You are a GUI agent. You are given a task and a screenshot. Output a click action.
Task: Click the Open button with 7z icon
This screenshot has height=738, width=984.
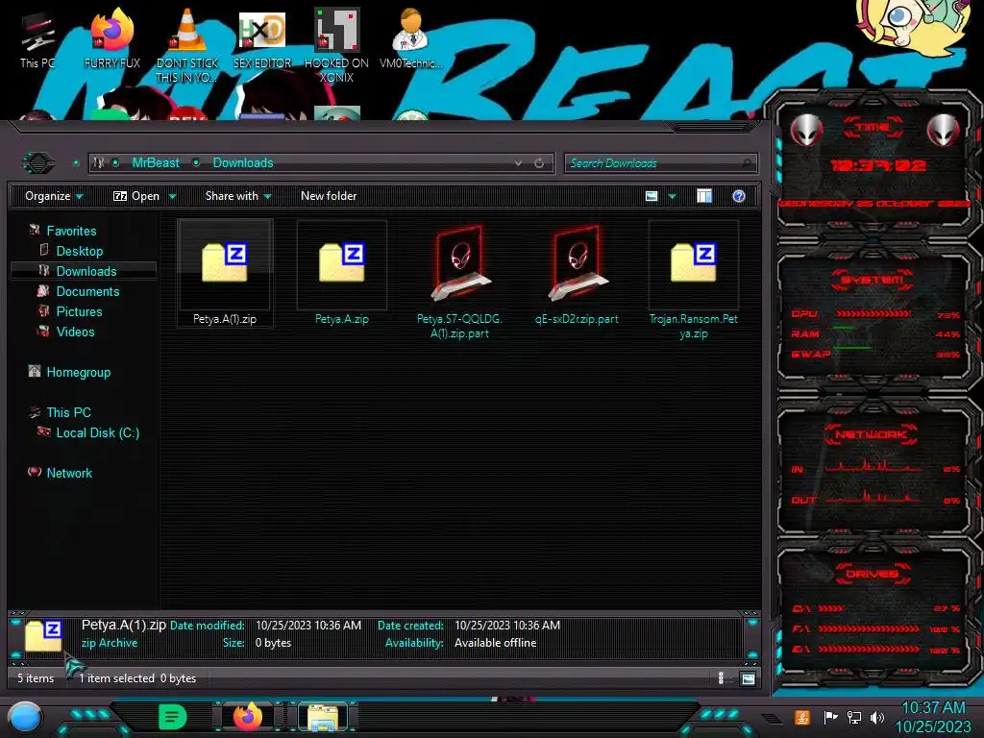[x=136, y=196]
